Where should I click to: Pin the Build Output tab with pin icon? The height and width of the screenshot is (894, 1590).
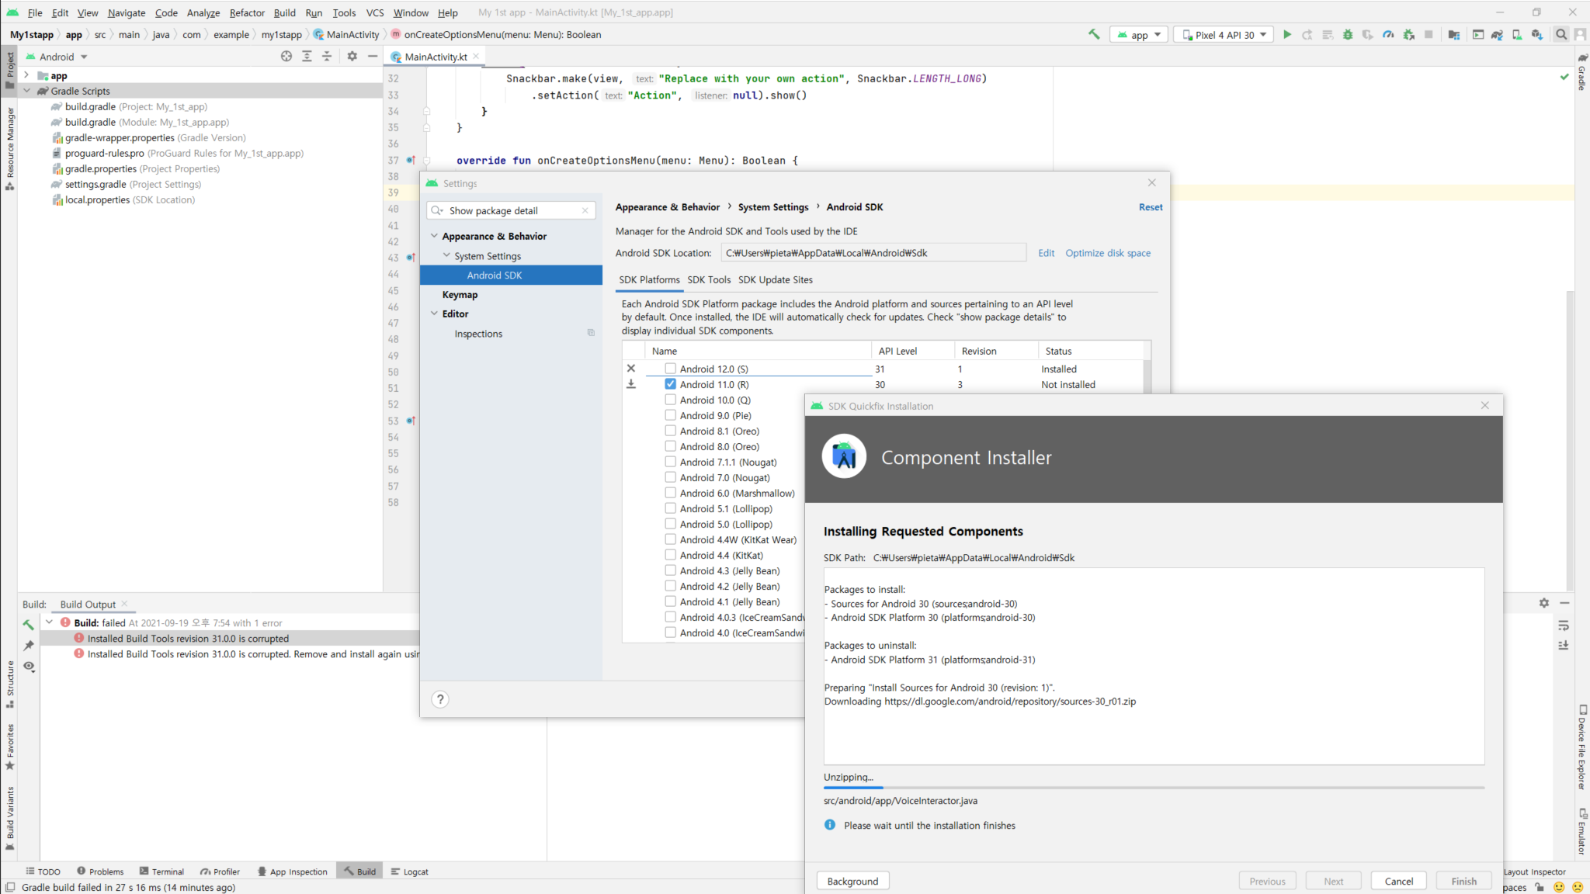[x=29, y=645]
